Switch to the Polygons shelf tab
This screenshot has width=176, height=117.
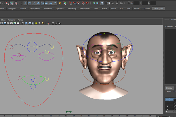click(x=12, y=8)
